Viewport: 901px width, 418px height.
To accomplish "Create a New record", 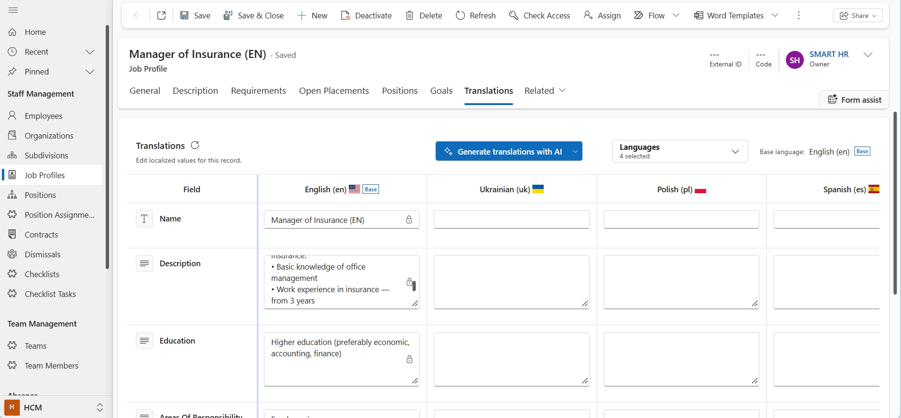I will click(x=312, y=16).
